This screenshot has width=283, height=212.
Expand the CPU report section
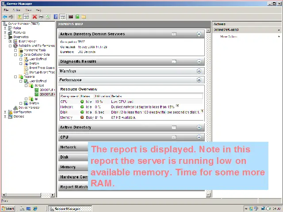coord(199,137)
